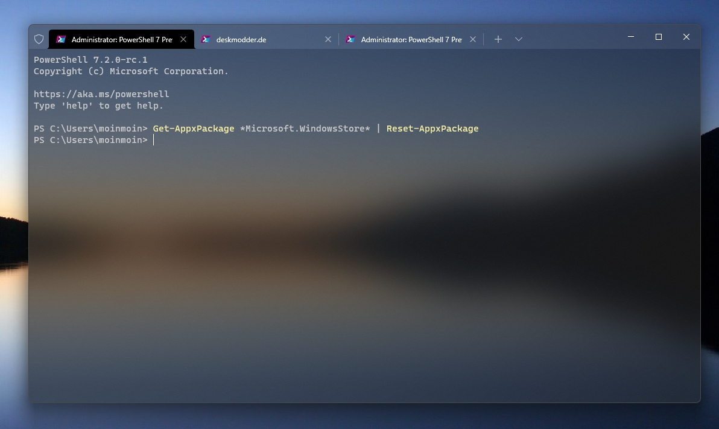This screenshot has height=429, width=719.
Task: Click the administrator shield icon in title bar
Action: pos(39,39)
